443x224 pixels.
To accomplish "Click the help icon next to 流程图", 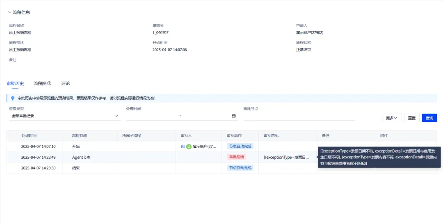I will click(50, 83).
